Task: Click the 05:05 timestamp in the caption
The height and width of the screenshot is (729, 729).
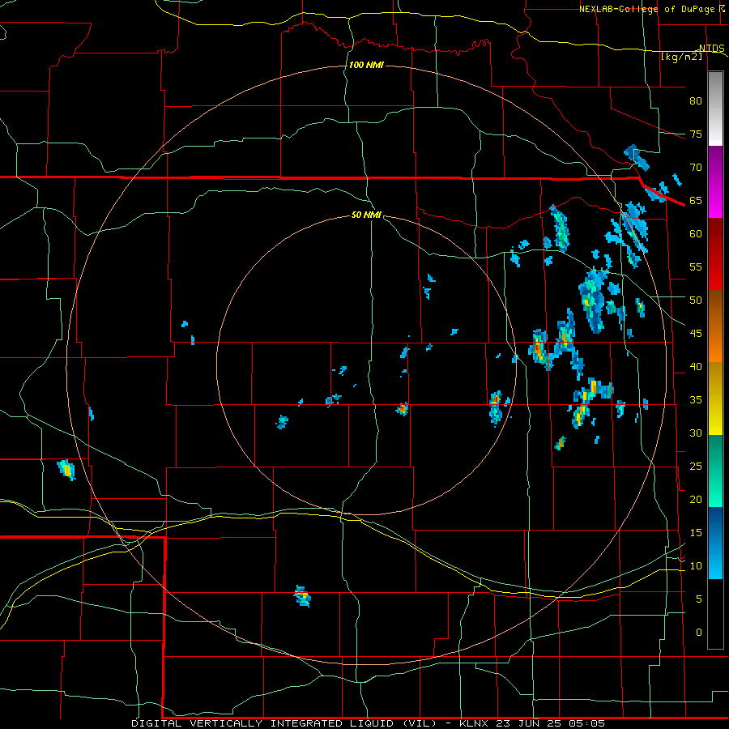Action: tap(587, 723)
